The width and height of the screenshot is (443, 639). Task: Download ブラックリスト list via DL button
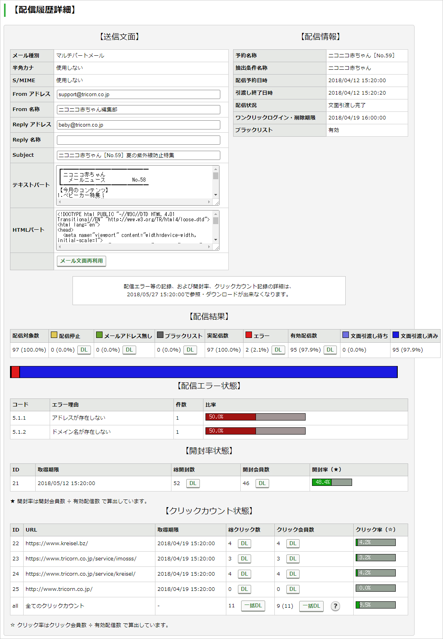[190, 350]
